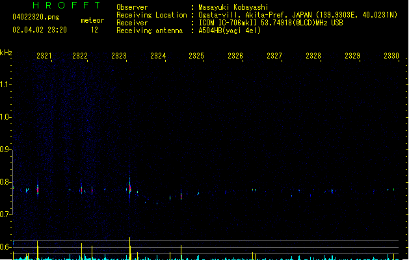This screenshot has width=409, height=260.
Task: Click observer name Masayuki Kobayashi
Action: pos(233,7)
